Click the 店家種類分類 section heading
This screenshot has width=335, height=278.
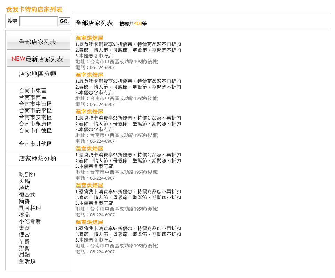[x=38, y=158]
